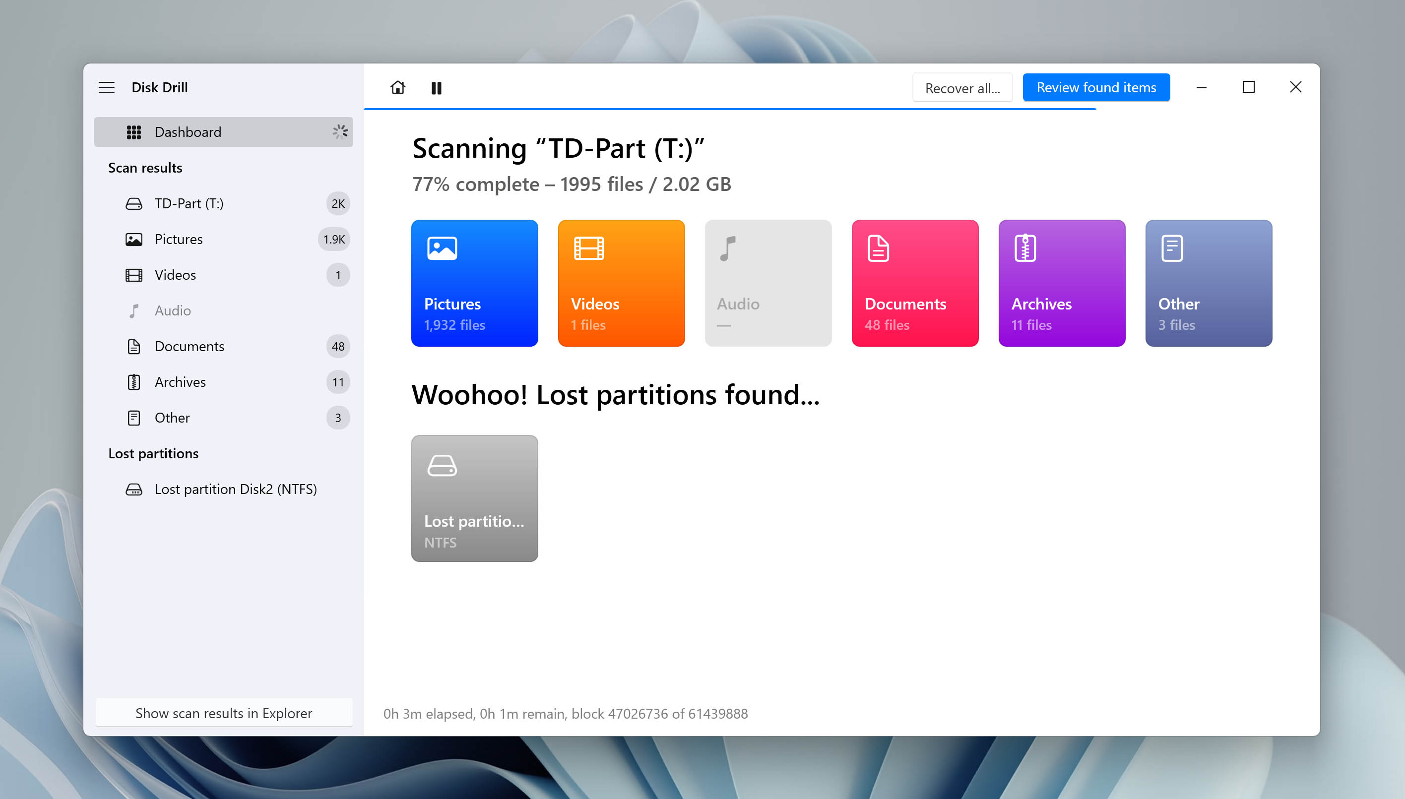Image resolution: width=1405 pixels, height=799 pixels.
Task: Click the drive icon beside TD-Part (T:)
Action: coord(134,204)
